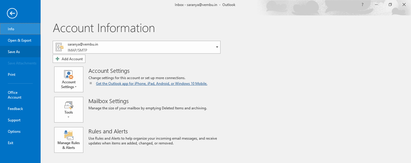Open Manage Rules & Alerts

click(69, 140)
